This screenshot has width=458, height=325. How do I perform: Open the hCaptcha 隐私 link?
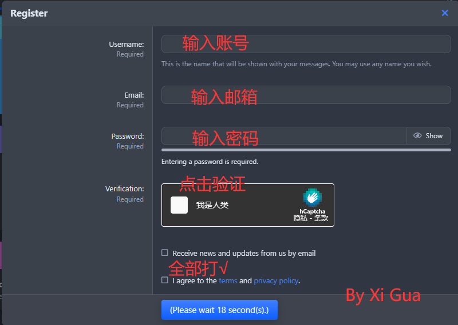point(301,218)
